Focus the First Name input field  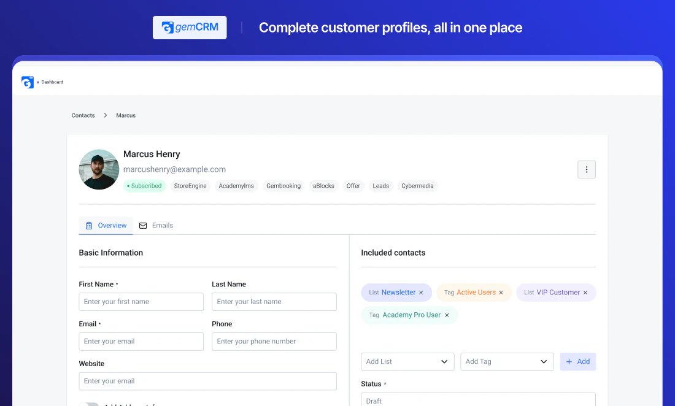(x=141, y=302)
